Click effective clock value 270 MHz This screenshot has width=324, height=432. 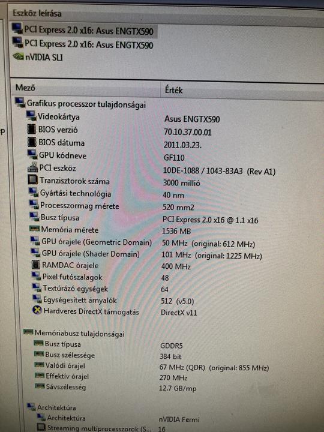point(173,378)
